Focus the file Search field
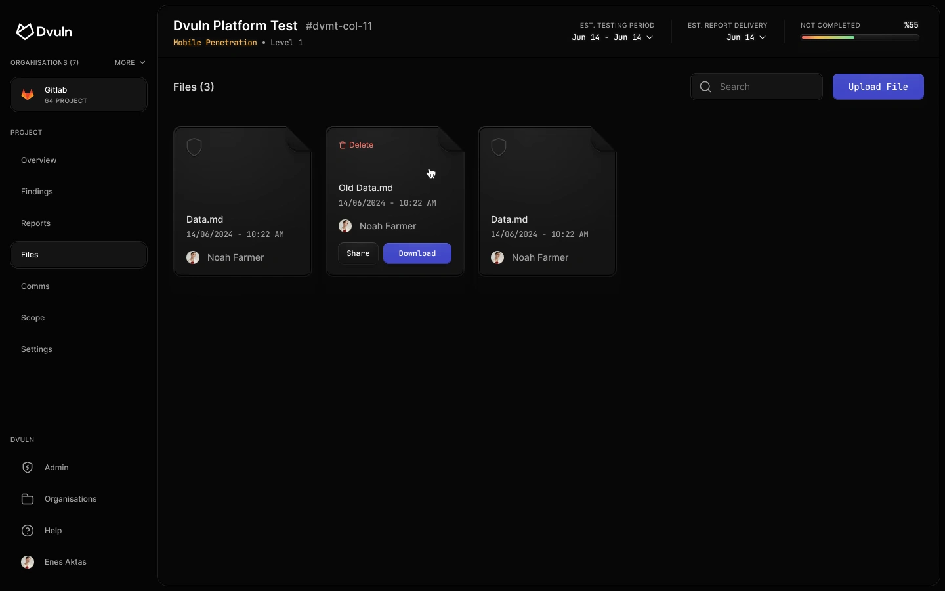Viewport: 945px width, 591px height. (757, 87)
